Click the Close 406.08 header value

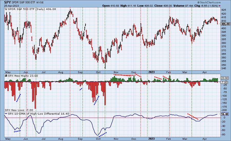click(163, 6)
